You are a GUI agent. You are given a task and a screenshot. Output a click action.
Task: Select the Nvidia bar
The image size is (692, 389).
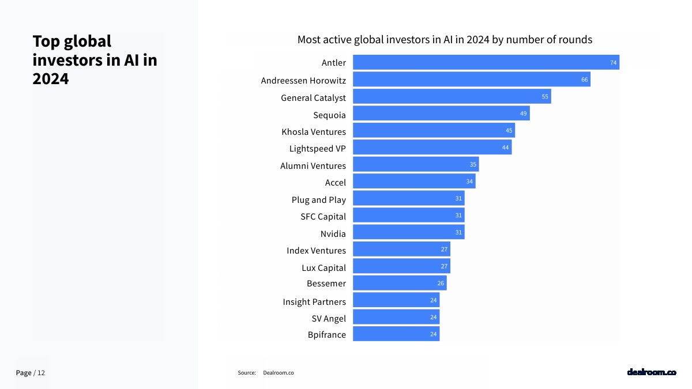coord(408,232)
